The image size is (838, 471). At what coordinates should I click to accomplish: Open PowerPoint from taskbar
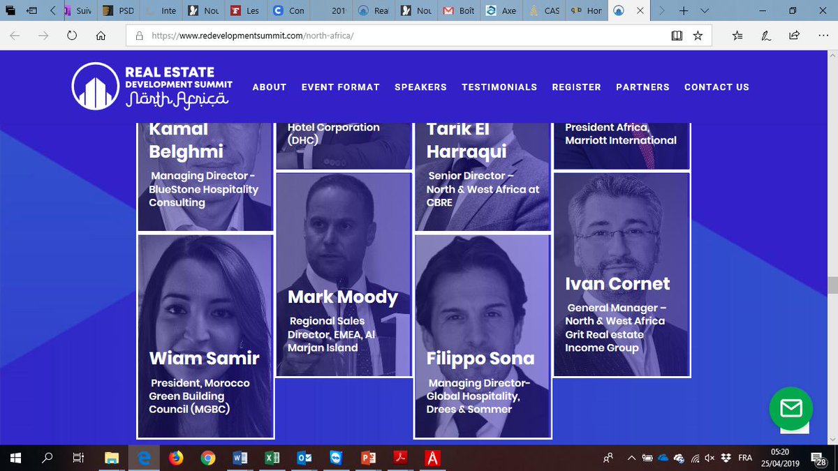[x=369, y=458]
